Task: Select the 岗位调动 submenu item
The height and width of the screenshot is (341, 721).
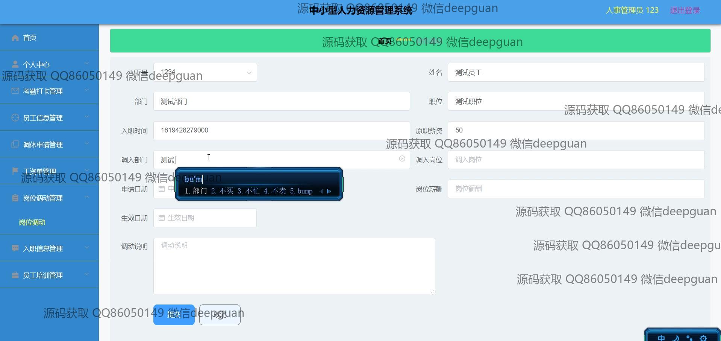Action: pos(32,222)
